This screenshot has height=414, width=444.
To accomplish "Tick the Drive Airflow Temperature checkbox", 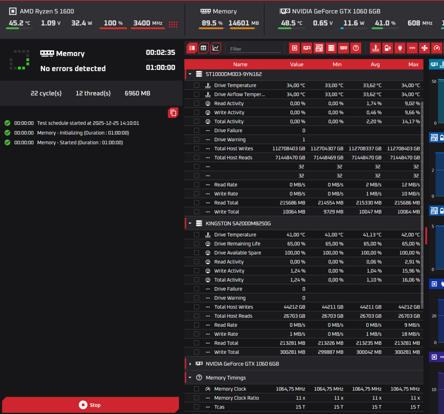I will pos(196,94).
